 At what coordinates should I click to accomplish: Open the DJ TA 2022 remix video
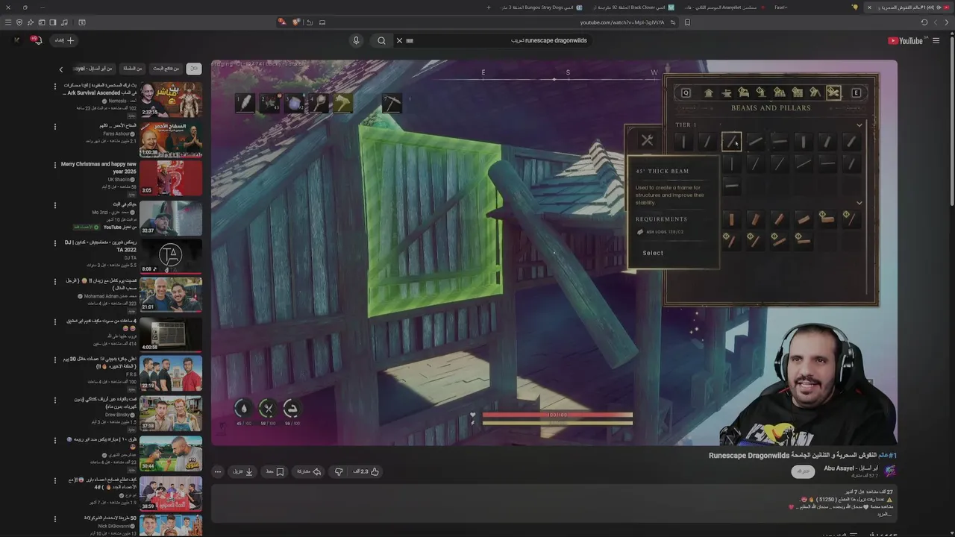(x=171, y=256)
